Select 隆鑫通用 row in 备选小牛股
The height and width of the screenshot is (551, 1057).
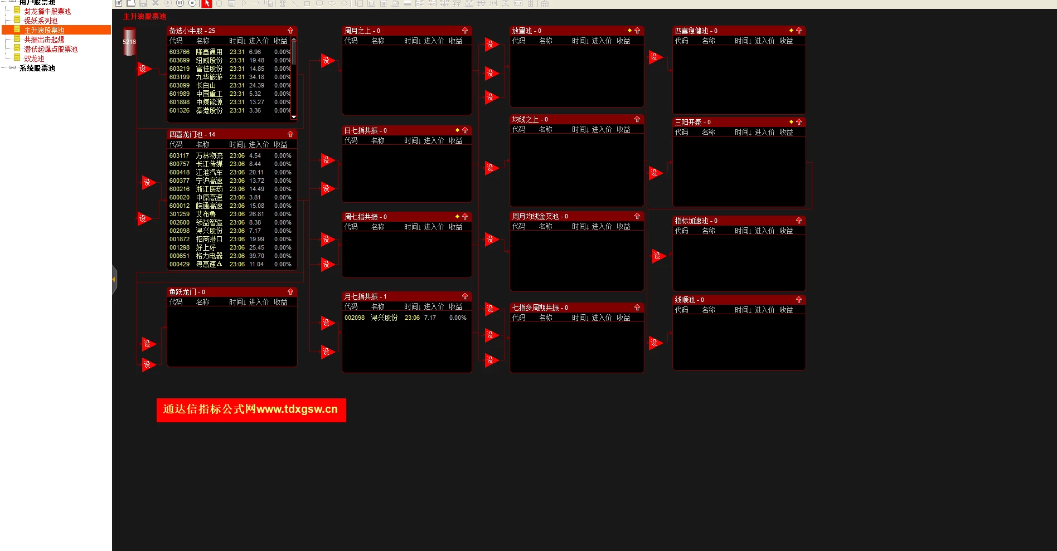point(230,52)
